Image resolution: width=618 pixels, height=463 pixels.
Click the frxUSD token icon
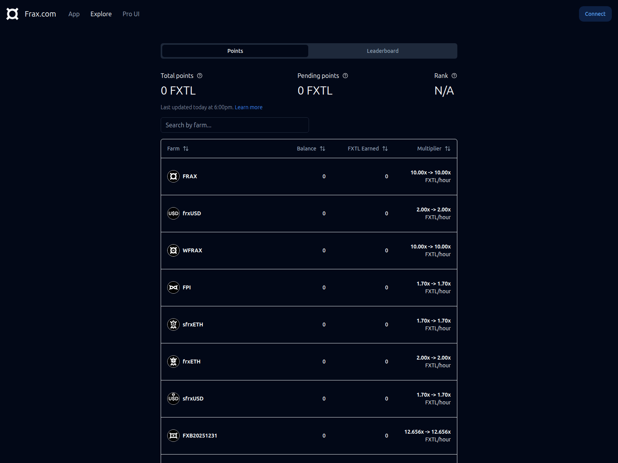[173, 213]
